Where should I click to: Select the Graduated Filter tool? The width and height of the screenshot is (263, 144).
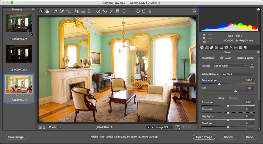118,11
